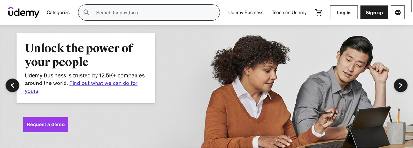Image resolution: width=413 pixels, height=148 pixels.
Task: Focus the 'Search for anything' field
Action: point(149,13)
